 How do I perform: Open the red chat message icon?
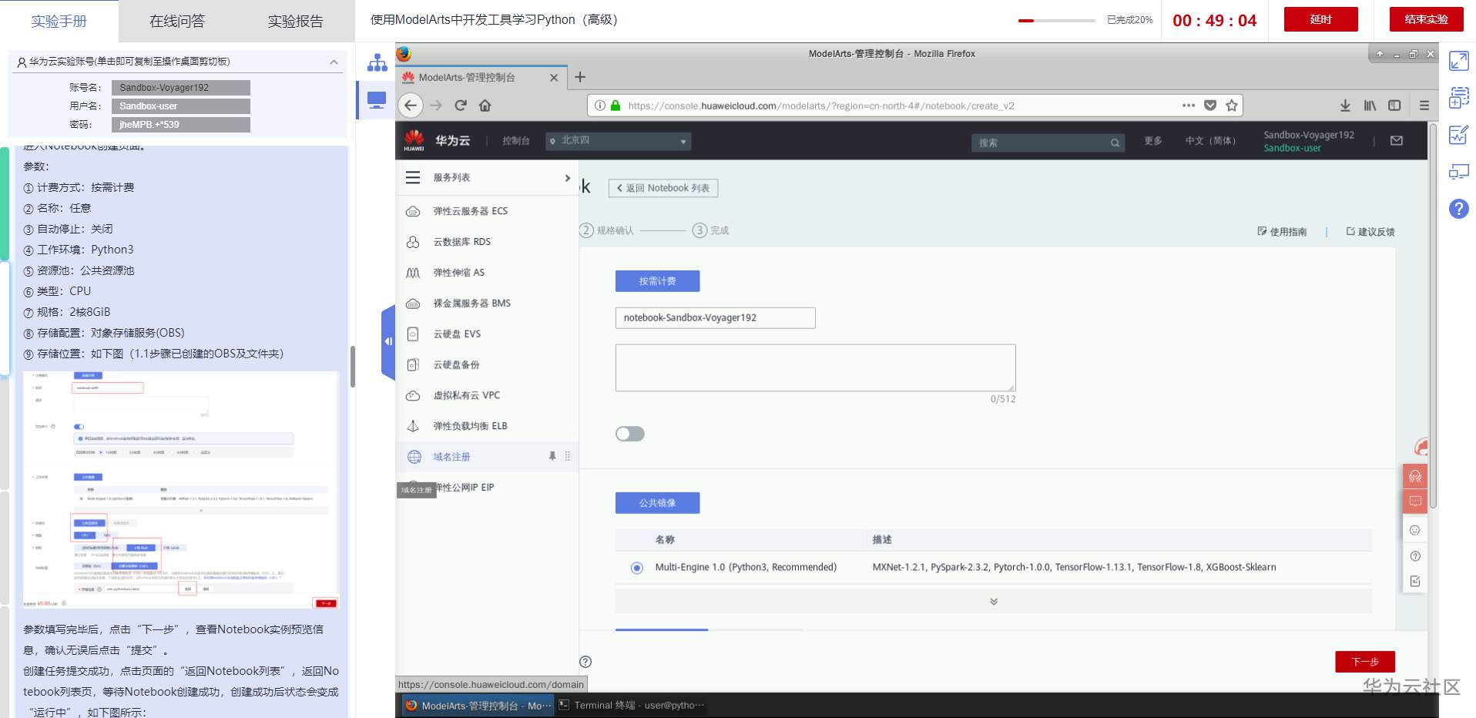point(1415,501)
